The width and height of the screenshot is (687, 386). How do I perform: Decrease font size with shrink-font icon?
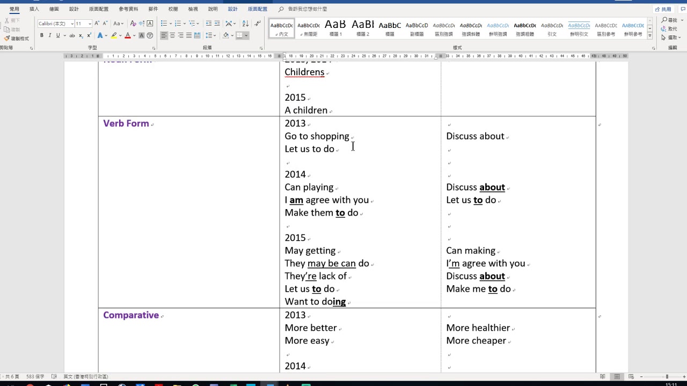click(105, 24)
